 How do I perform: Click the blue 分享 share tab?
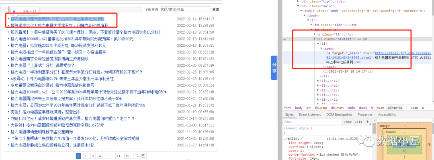click(x=274, y=68)
